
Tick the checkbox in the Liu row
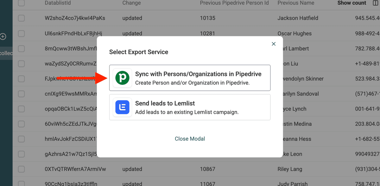pyautogui.click(x=21, y=64)
